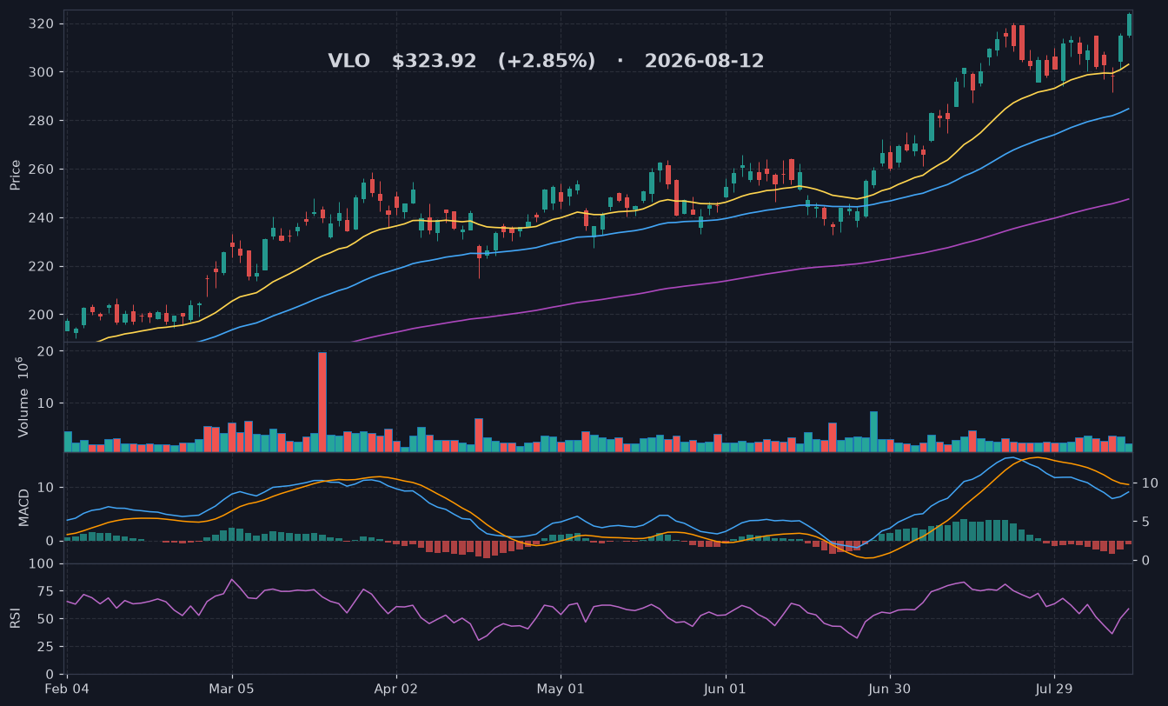Click the tallest red volume spike bar

click(322, 402)
